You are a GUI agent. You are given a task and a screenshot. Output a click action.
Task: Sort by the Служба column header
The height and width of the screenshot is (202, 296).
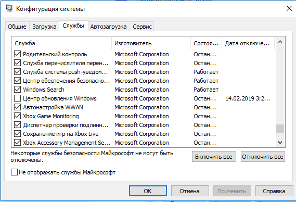[x=61, y=43]
